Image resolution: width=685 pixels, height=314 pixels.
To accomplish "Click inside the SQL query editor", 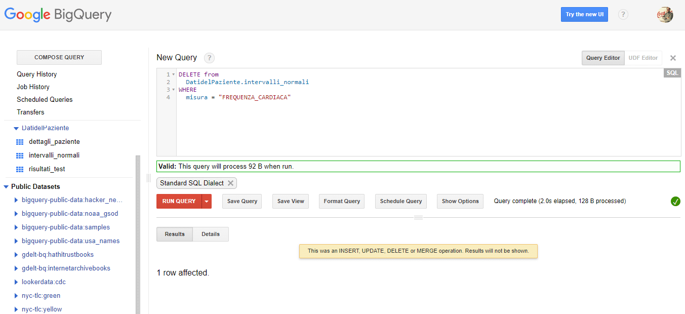I will coord(428,112).
